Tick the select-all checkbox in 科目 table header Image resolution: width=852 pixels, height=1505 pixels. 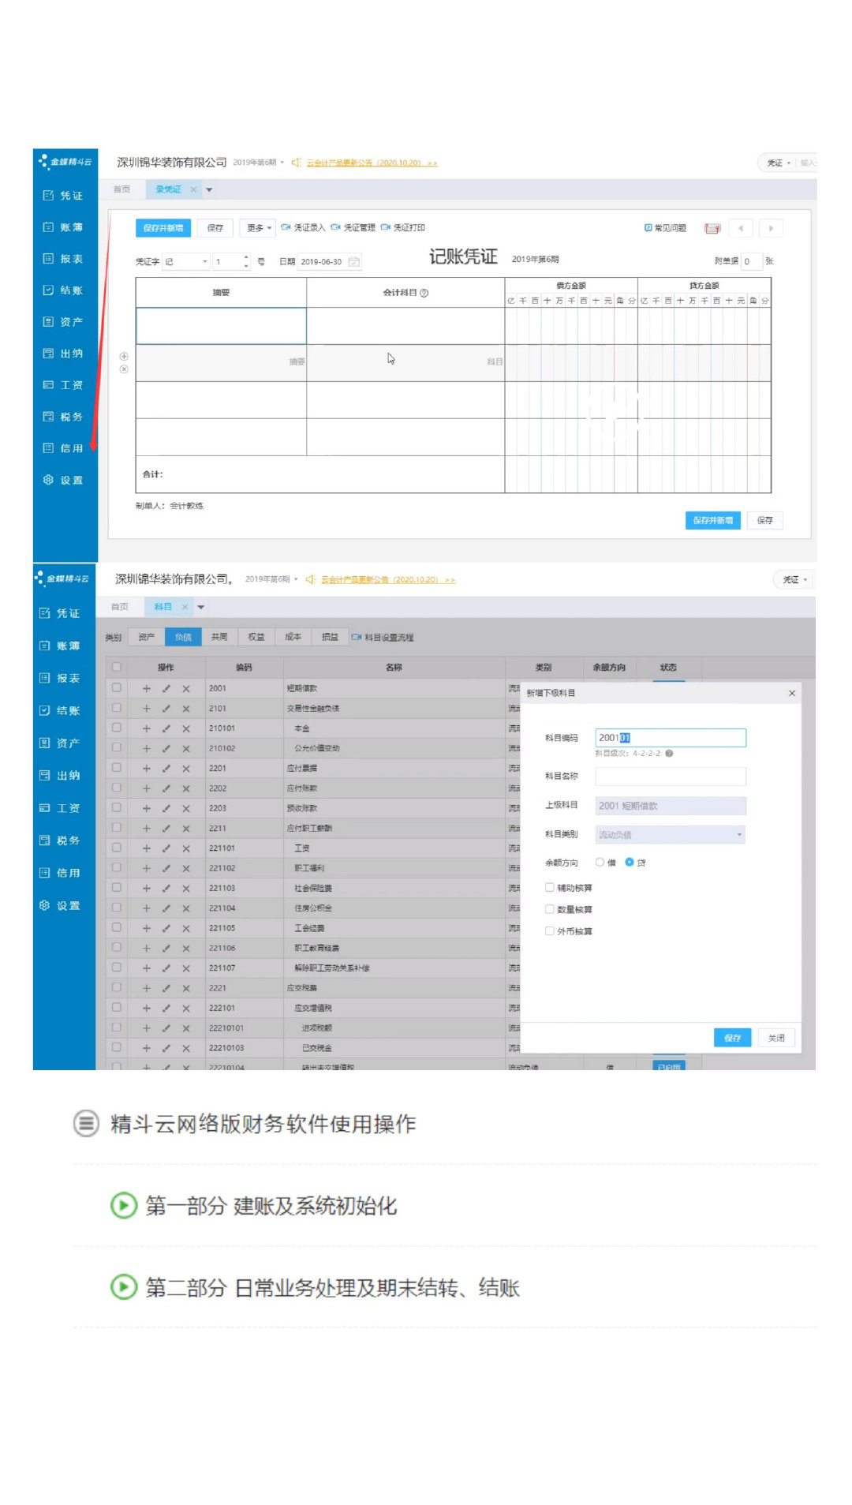117,667
